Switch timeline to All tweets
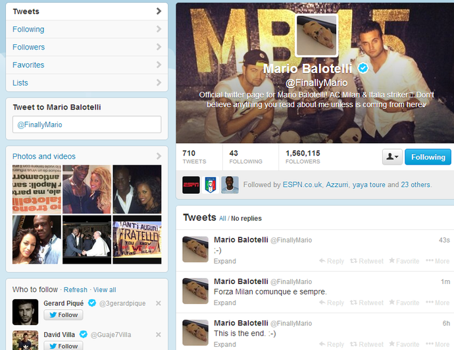Viewport: 454px width, 350px height. coord(222,218)
